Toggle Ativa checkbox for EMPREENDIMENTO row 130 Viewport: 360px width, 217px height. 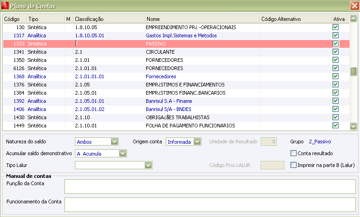point(335,27)
